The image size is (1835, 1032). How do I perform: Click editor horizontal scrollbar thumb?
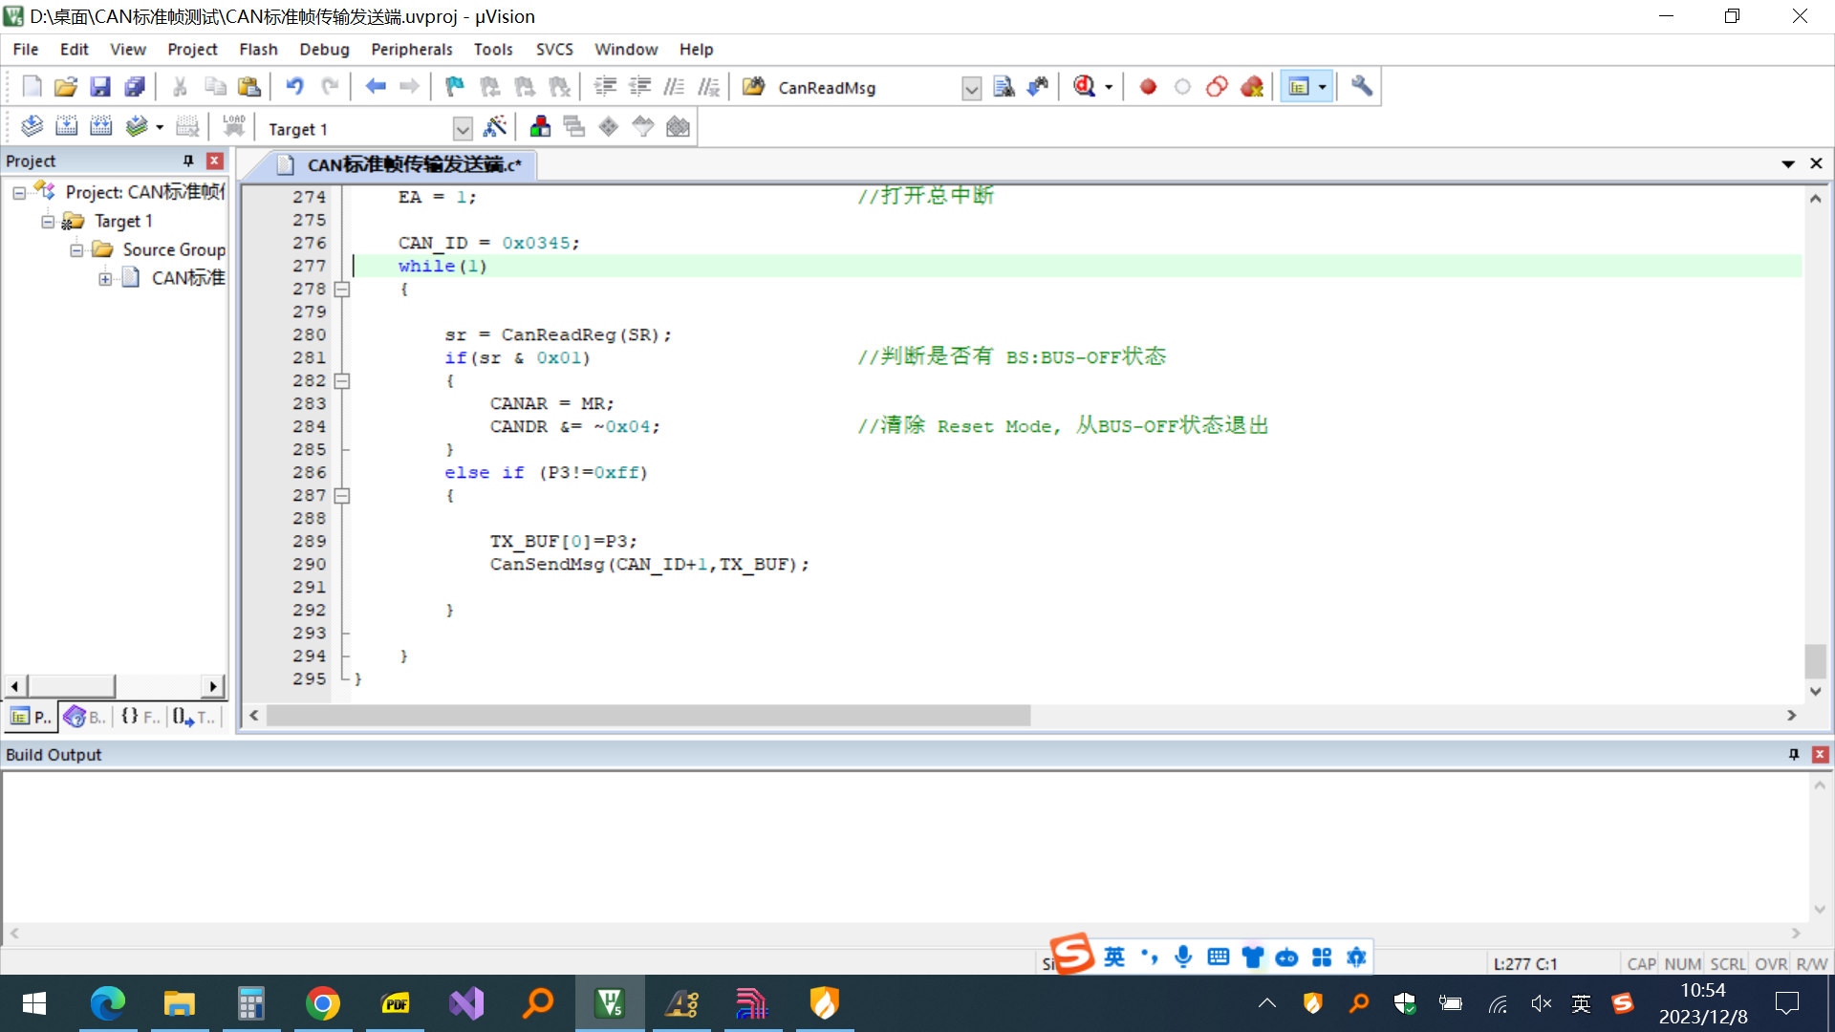point(648,716)
